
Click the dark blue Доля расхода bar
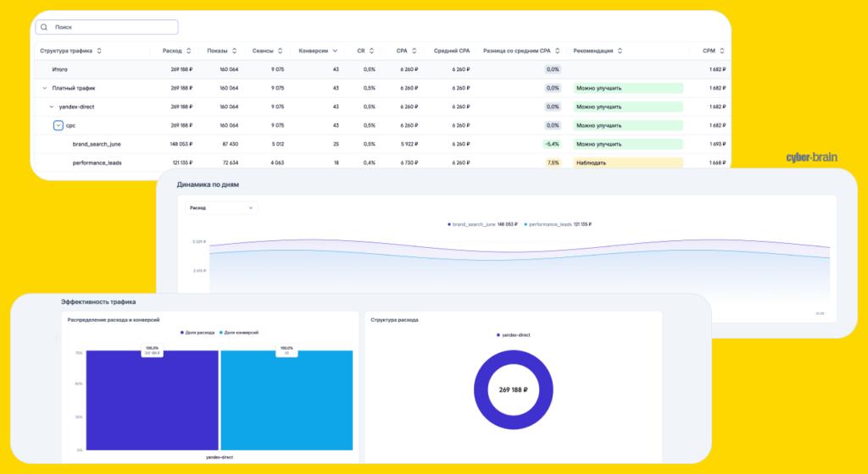click(153, 400)
